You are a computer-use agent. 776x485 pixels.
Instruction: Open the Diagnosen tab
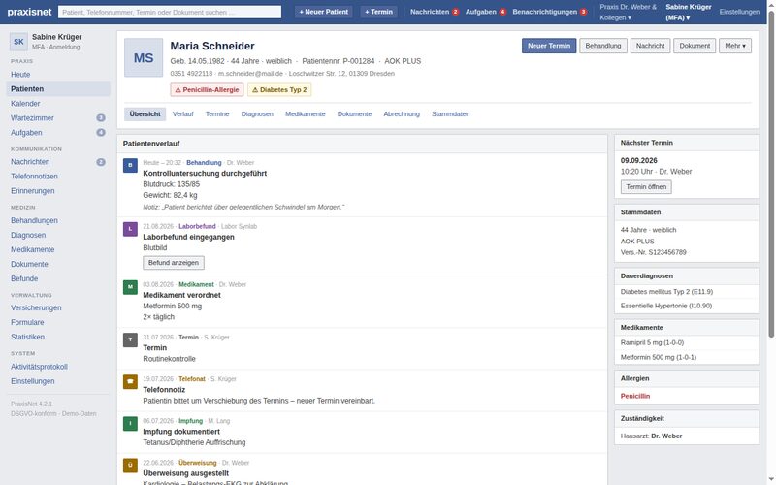(x=257, y=113)
